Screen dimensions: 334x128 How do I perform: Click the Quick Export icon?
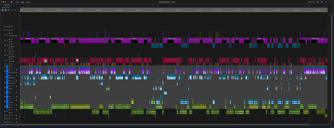click(318, 2)
